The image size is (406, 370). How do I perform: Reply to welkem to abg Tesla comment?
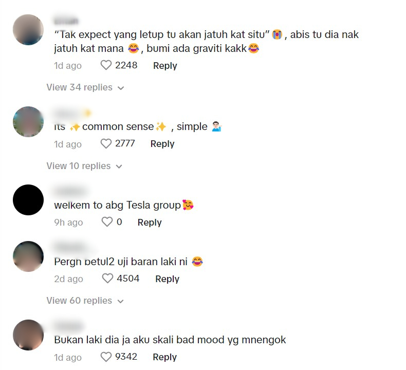point(150,223)
